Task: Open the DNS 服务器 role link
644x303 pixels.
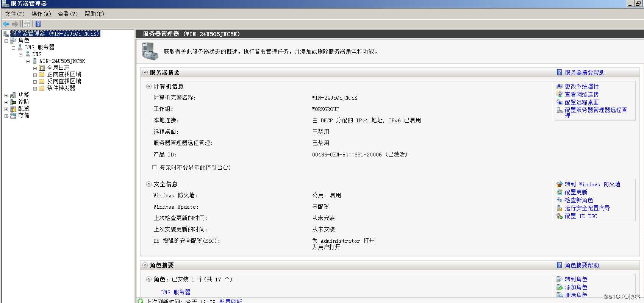Action: tap(176, 292)
